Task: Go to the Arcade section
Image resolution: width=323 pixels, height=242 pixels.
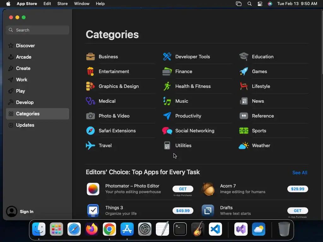Action: tap(38, 57)
